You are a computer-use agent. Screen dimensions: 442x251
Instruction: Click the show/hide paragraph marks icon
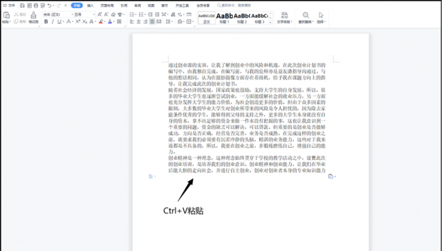coord(180,14)
